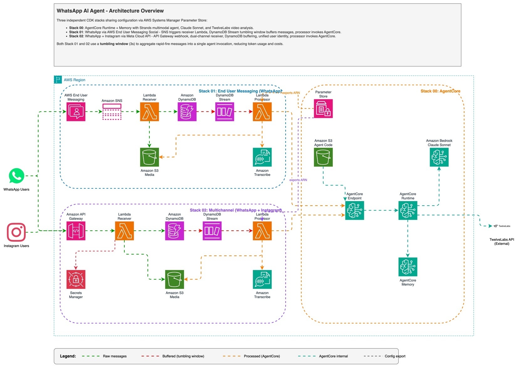518x368 pixels.
Task: Select the 'Legend:' label
Action: [68, 356]
